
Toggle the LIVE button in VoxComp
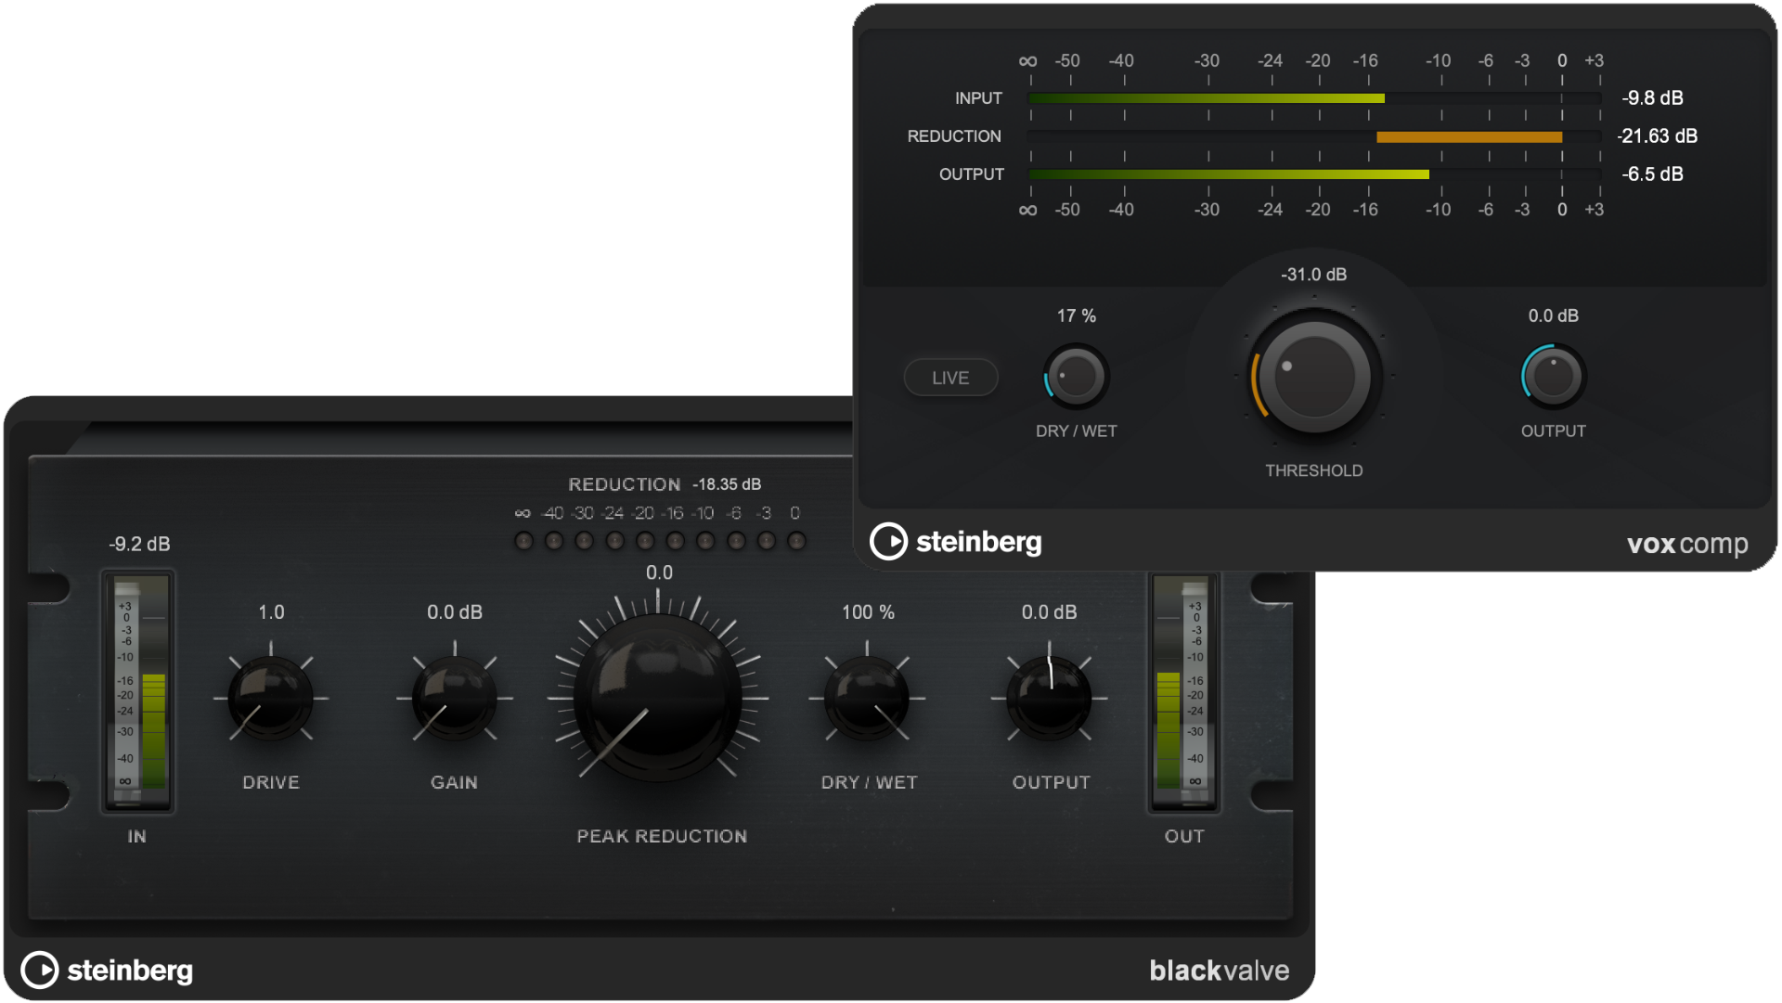[x=950, y=378]
